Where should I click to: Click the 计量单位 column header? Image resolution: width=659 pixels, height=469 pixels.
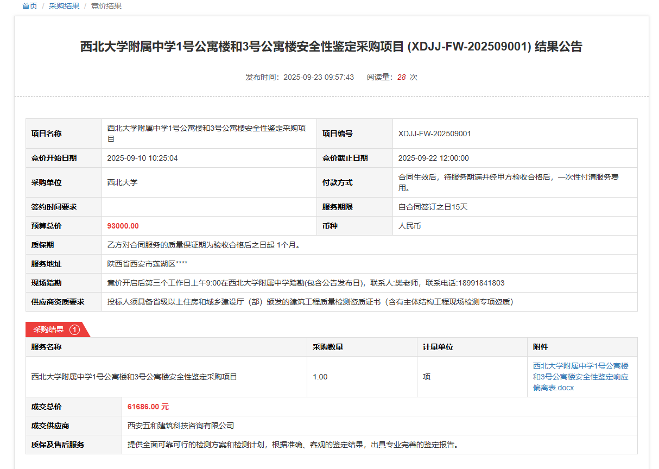[x=438, y=347]
